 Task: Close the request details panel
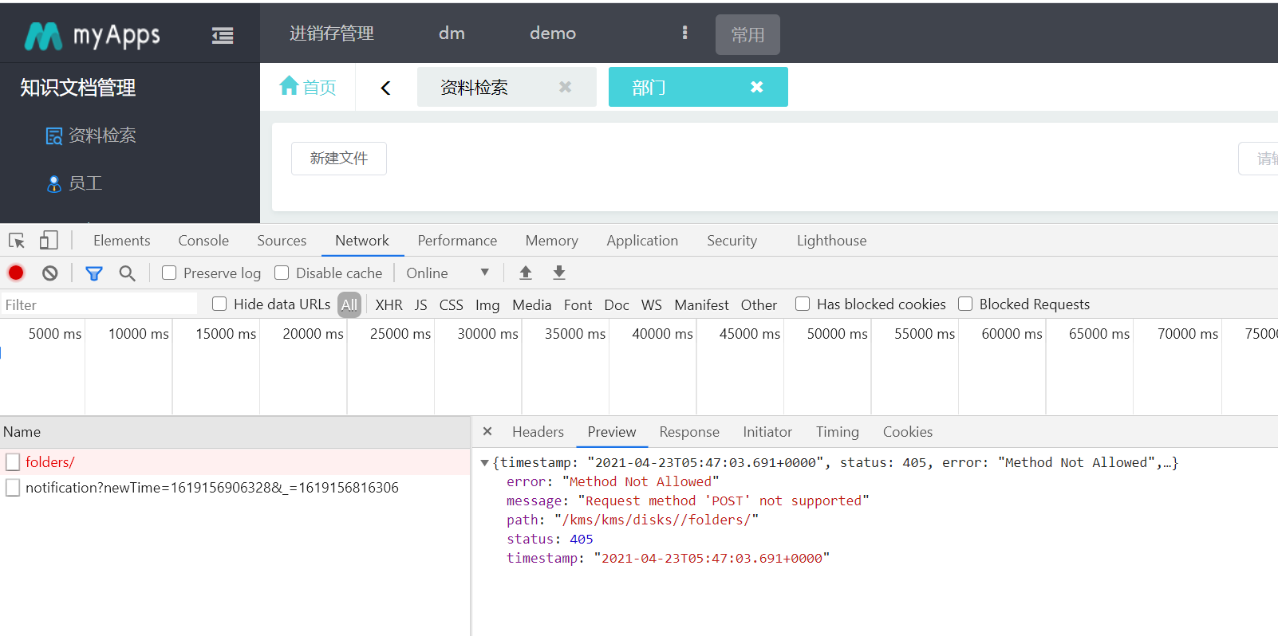click(487, 431)
